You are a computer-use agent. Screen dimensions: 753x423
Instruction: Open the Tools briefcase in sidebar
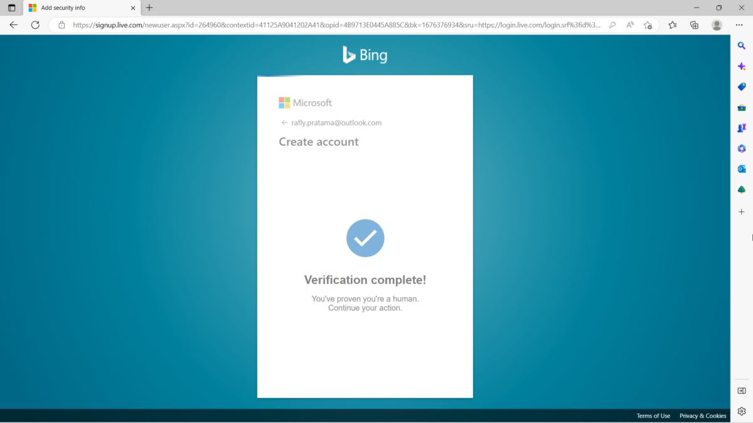(742, 108)
